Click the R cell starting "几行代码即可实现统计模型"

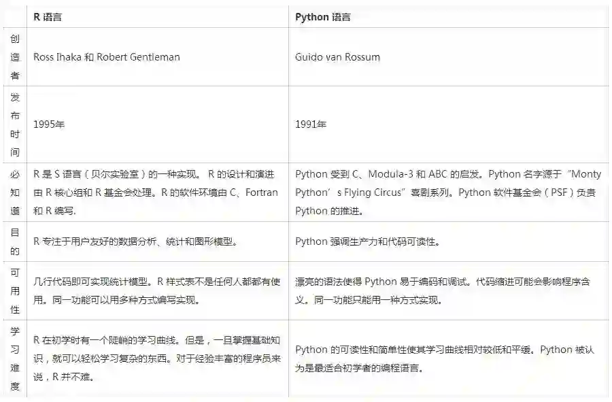click(x=155, y=290)
